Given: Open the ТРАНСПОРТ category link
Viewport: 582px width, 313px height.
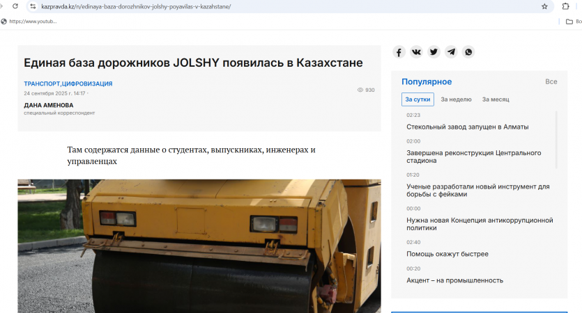Looking at the screenshot, I should tap(42, 83).
